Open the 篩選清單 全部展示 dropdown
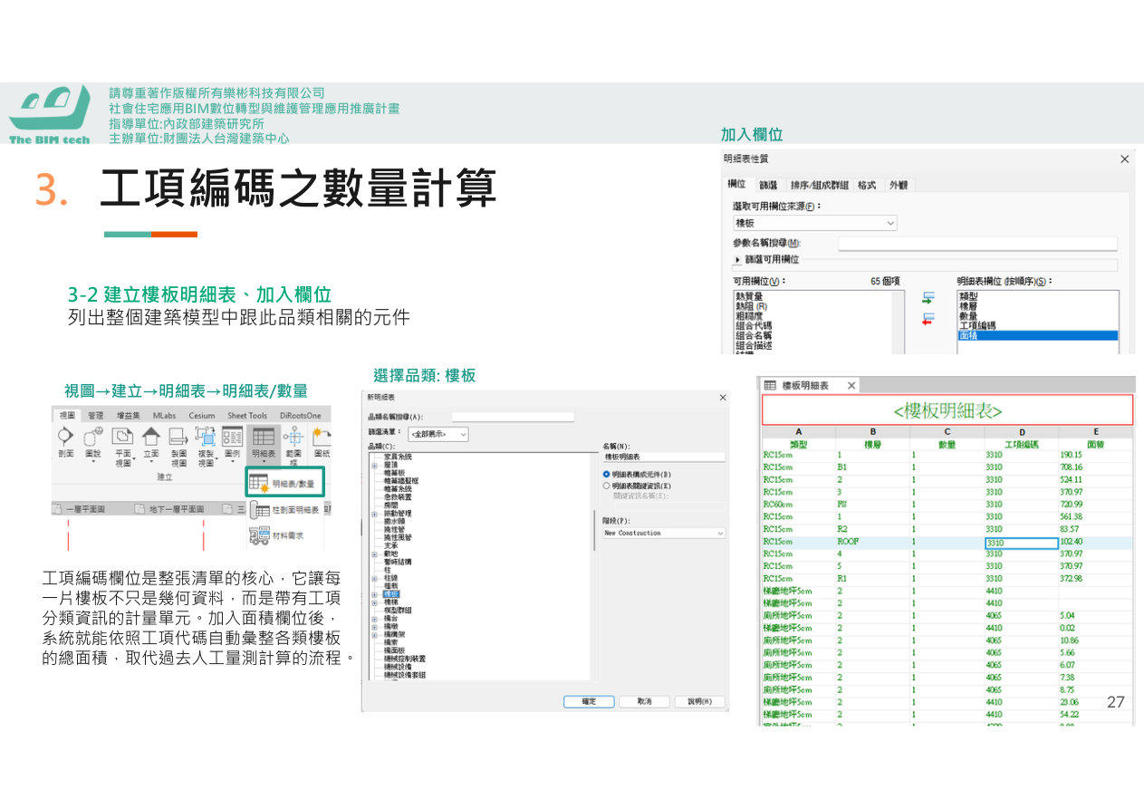This screenshot has height=809, width=1144. [x=437, y=434]
